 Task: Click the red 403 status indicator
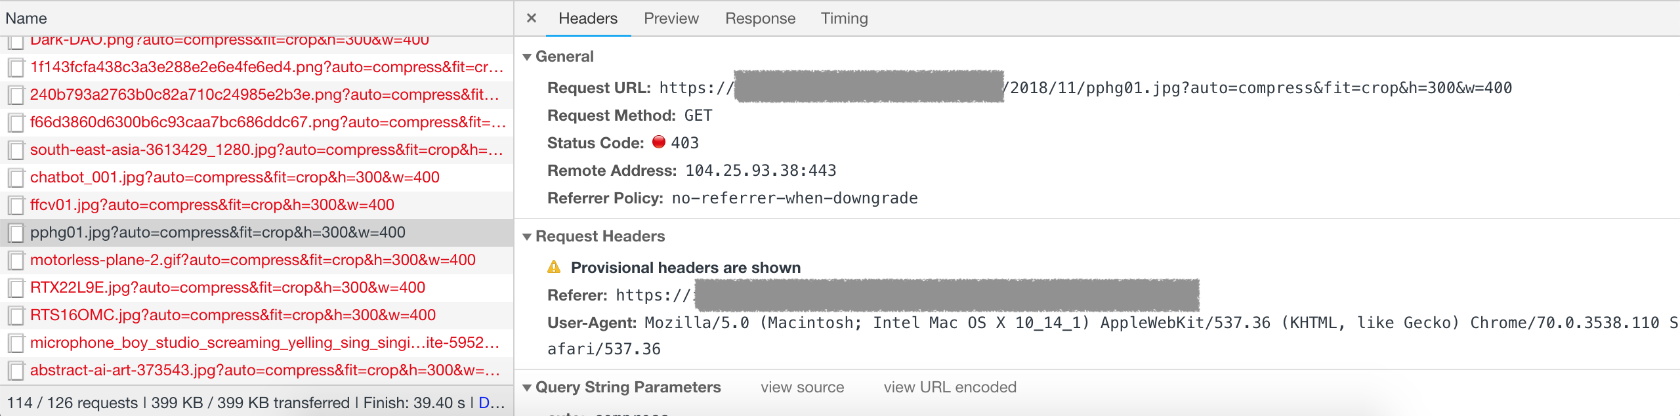pyautogui.click(x=659, y=142)
